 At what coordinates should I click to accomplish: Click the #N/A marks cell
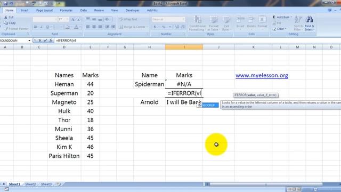point(184,84)
